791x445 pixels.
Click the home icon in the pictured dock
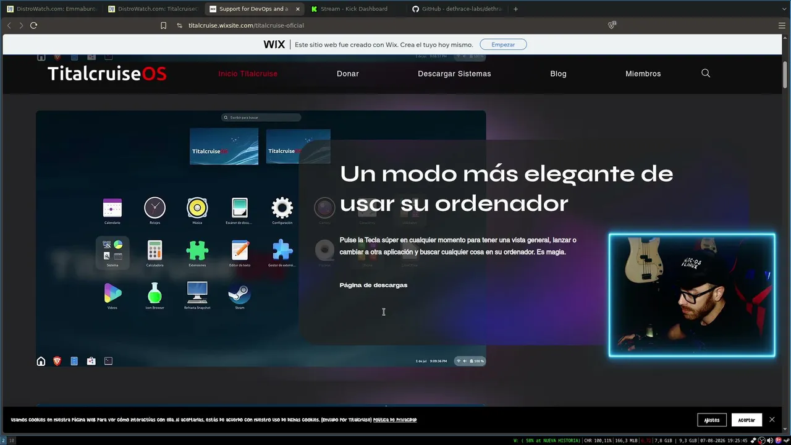41,361
